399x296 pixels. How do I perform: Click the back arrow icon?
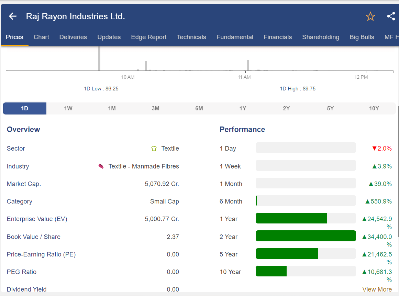click(x=13, y=16)
